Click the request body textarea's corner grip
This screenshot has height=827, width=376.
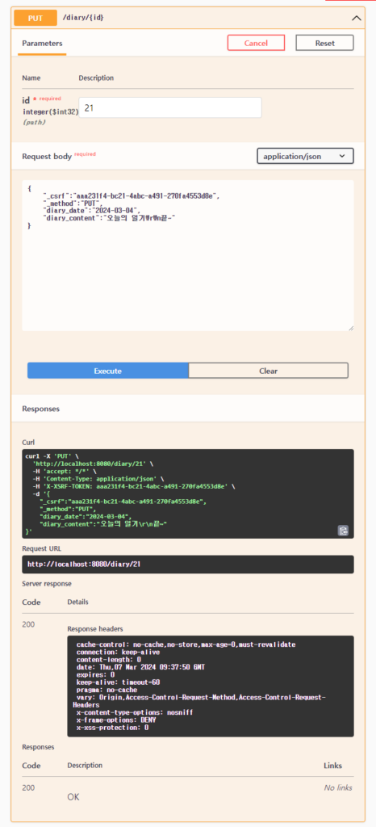351,328
